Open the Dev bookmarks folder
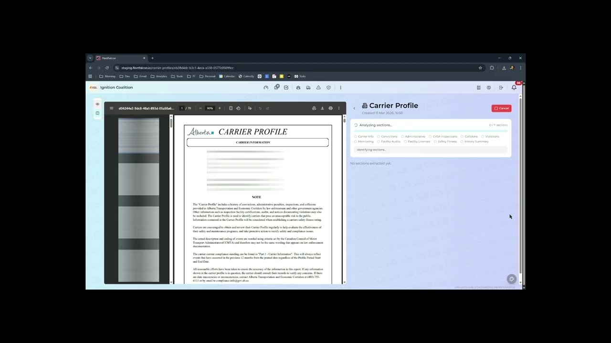This screenshot has width=611, height=343. click(x=125, y=76)
